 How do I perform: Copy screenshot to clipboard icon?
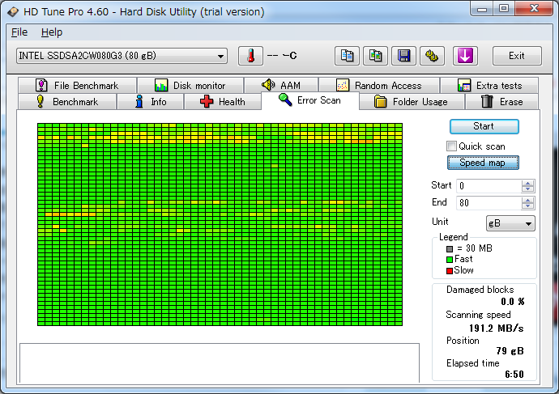click(x=375, y=56)
